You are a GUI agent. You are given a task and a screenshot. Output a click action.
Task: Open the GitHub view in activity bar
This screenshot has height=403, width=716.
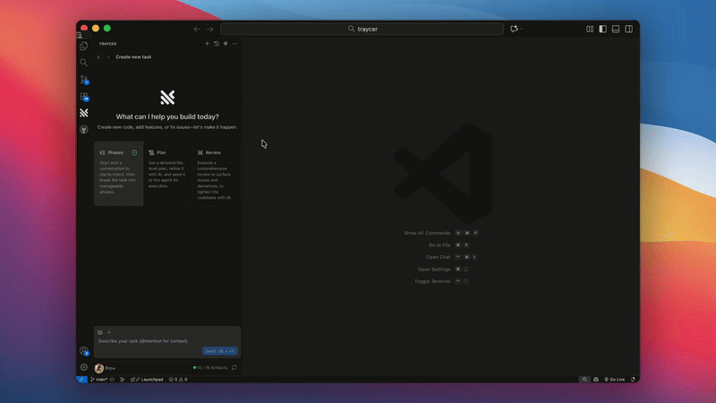click(83, 130)
